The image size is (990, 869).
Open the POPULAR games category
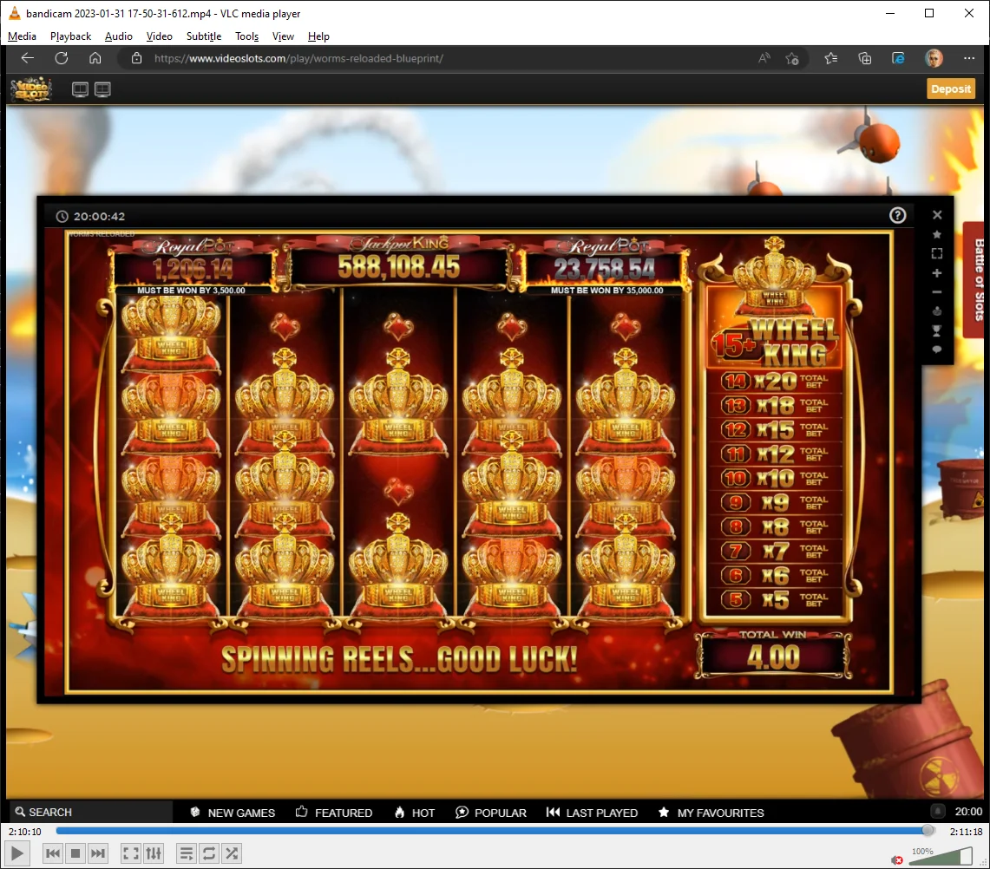click(490, 813)
